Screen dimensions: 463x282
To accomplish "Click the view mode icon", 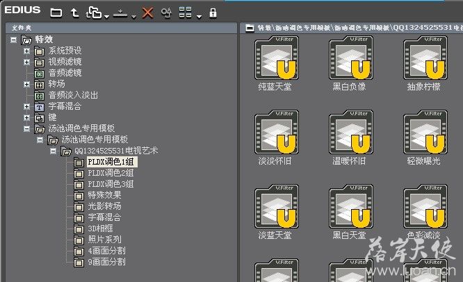I will coord(186,13).
